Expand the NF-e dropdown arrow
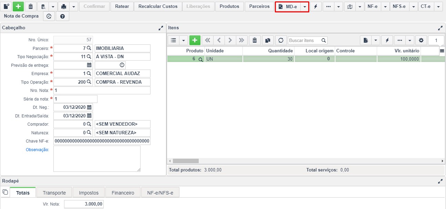 coord(385,7)
